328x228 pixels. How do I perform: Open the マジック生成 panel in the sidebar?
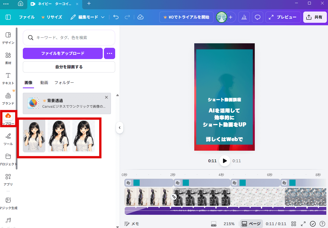point(8,202)
